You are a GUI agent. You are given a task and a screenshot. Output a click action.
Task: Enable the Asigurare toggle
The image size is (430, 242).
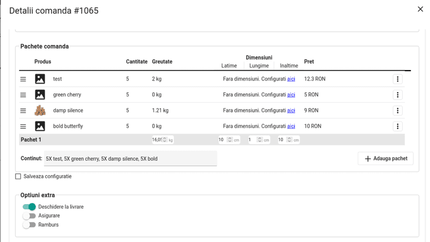point(29,216)
